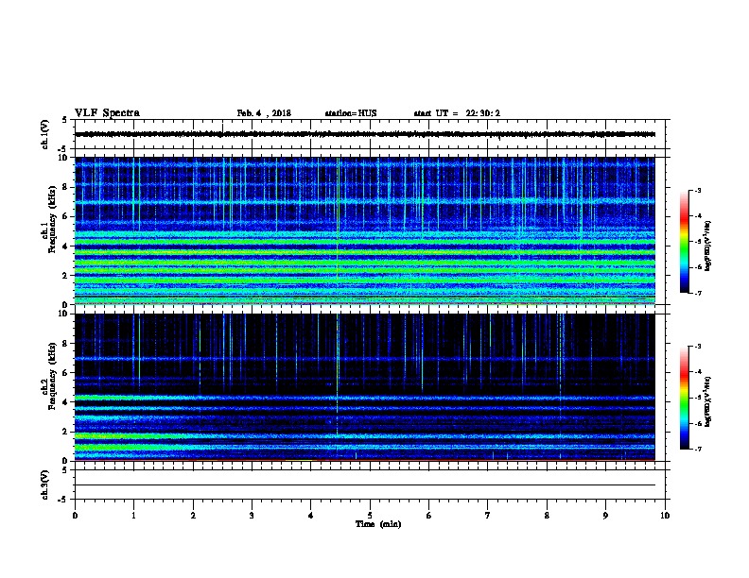Click the ch.1 voltage waveform trace
The height and width of the screenshot is (578, 749).
[x=365, y=134]
